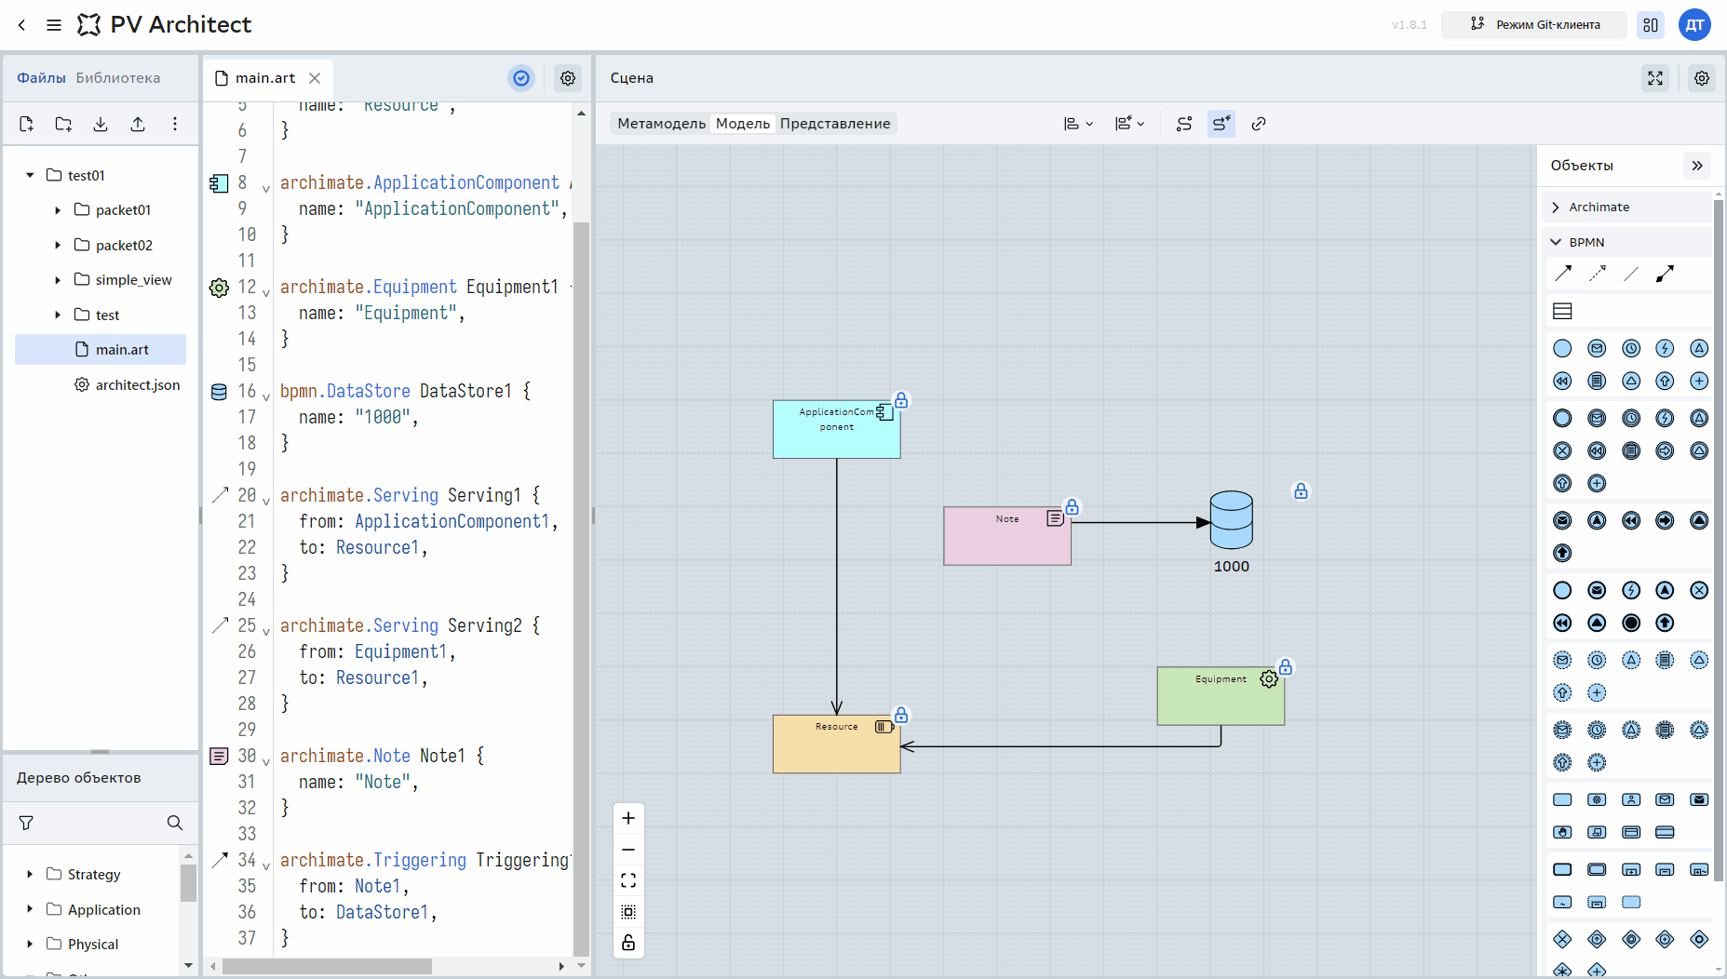Search in the object tree
This screenshot has height=979, width=1727.
click(175, 823)
